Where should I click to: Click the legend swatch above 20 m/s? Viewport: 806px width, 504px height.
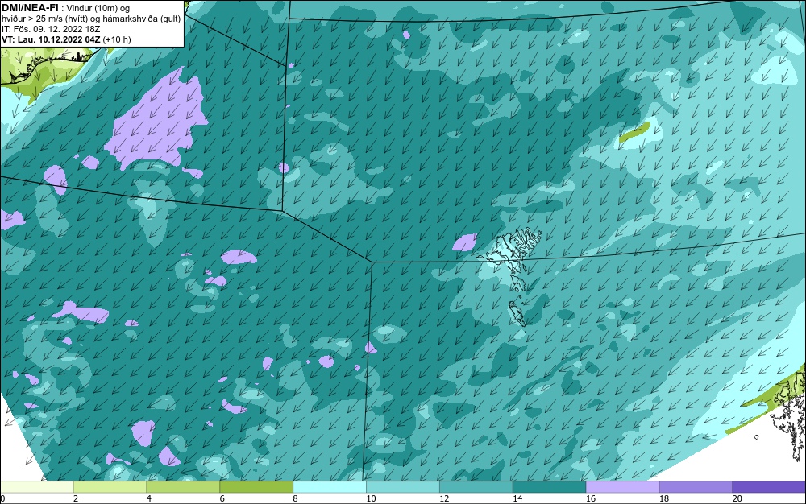[769, 487]
